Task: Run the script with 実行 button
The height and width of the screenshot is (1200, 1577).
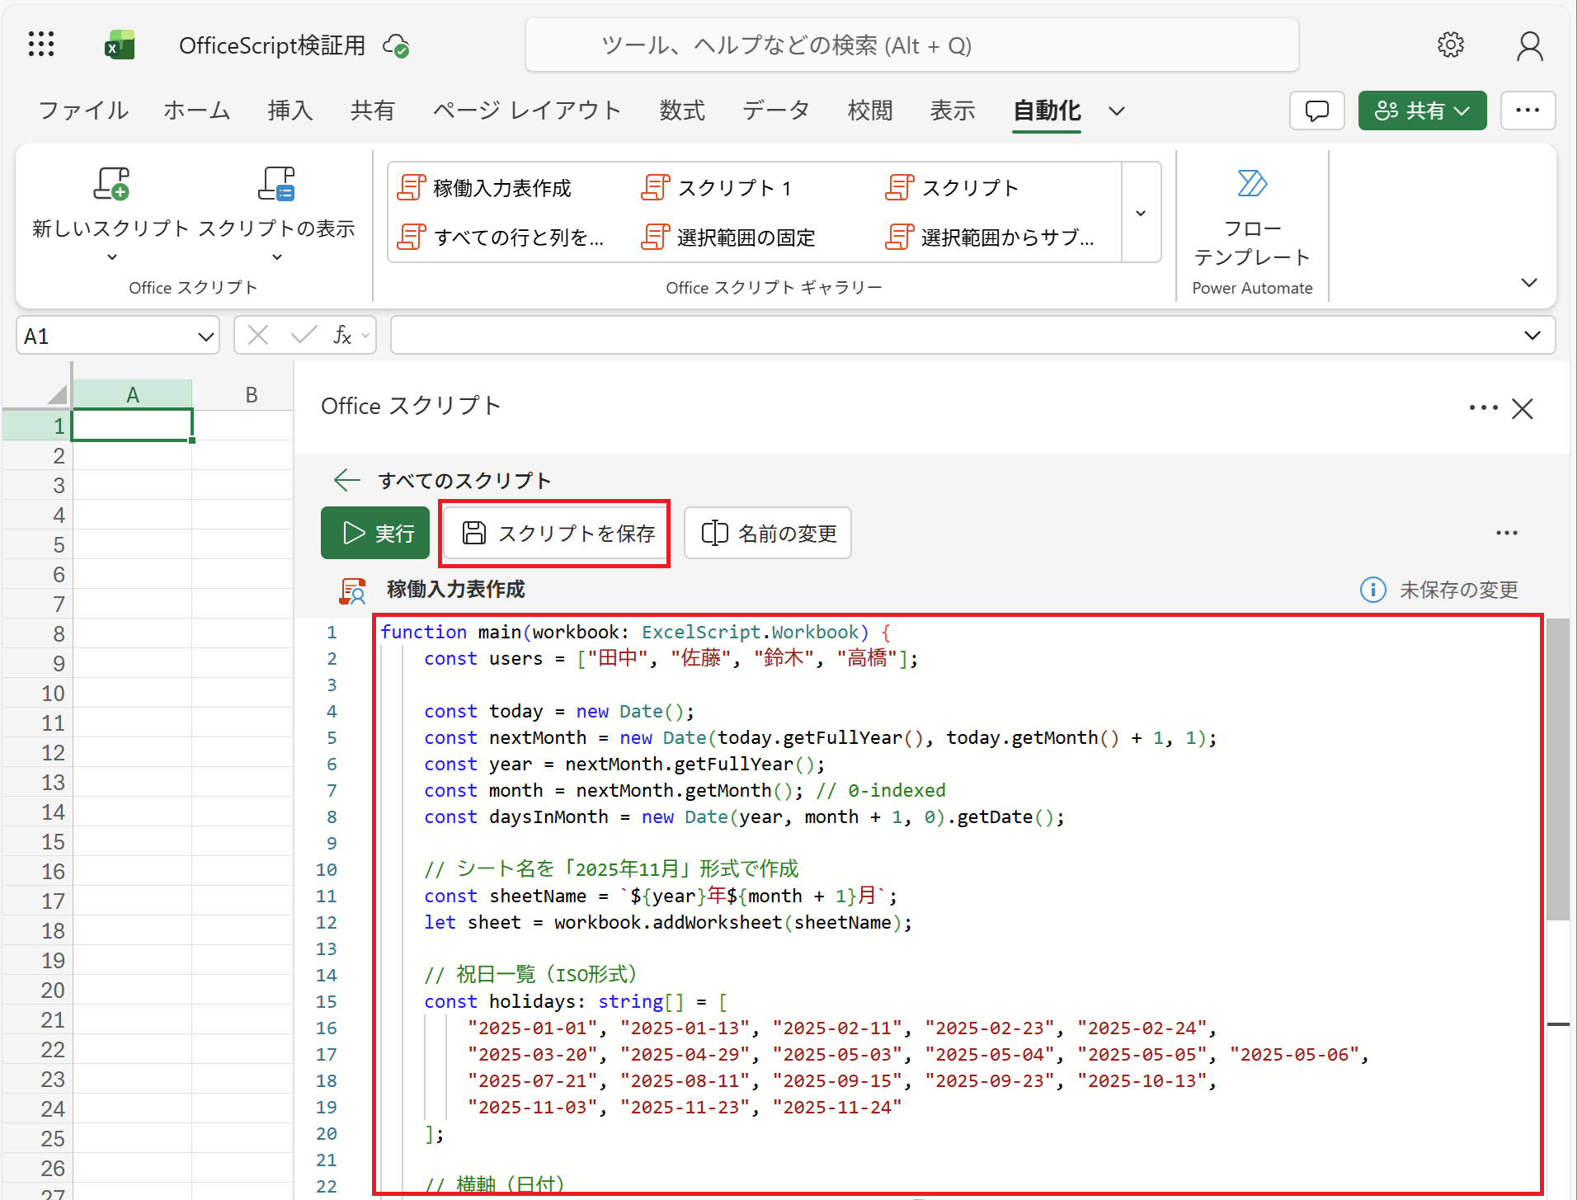Action: pos(375,533)
